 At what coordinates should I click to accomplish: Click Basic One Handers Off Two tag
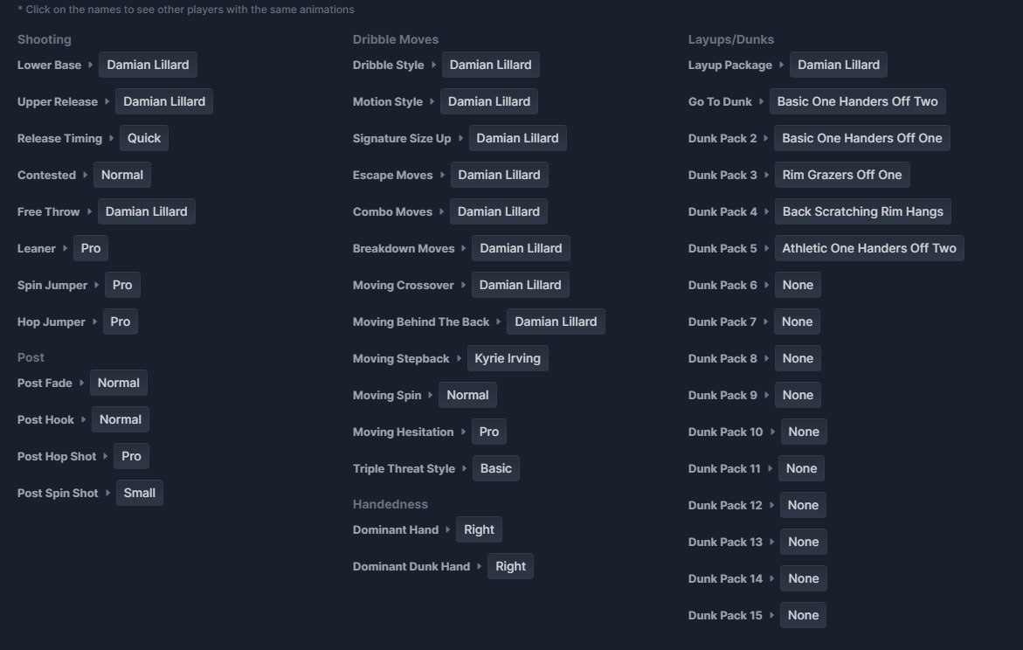click(857, 101)
